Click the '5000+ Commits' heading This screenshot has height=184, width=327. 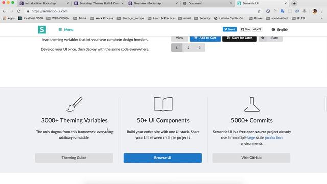252,120
